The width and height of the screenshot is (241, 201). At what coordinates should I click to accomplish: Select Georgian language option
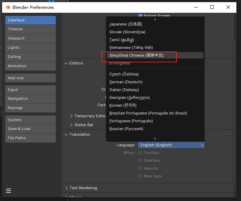155,97
